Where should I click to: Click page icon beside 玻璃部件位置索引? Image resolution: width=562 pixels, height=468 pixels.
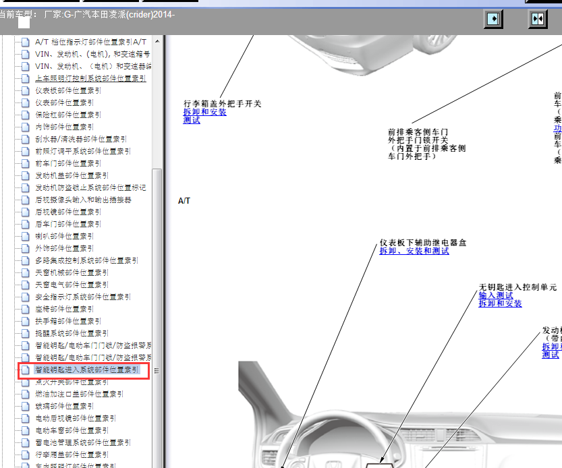tap(25, 406)
